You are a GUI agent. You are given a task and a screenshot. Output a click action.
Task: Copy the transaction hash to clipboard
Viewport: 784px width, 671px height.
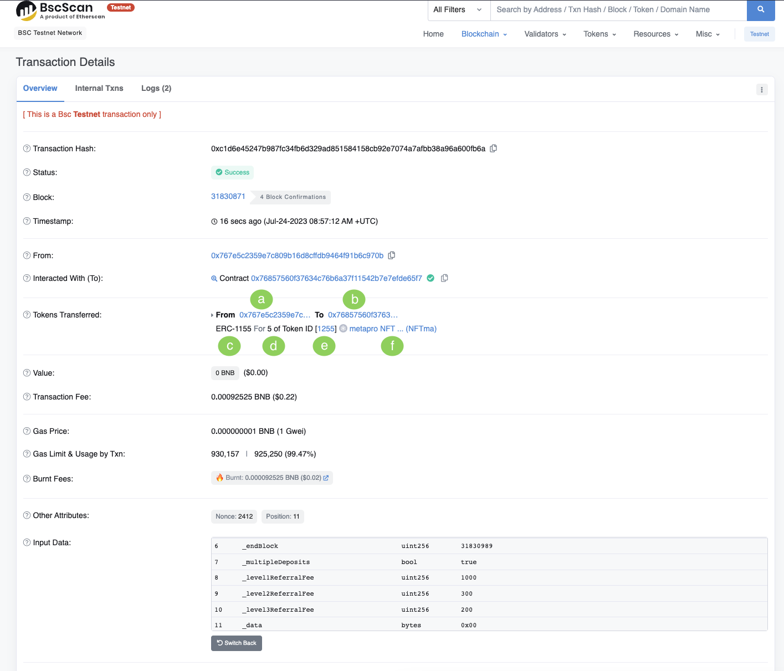[493, 148]
